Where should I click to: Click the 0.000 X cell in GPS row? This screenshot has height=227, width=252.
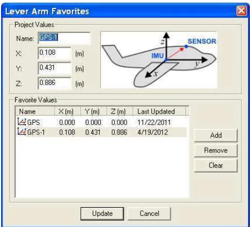pos(67,123)
